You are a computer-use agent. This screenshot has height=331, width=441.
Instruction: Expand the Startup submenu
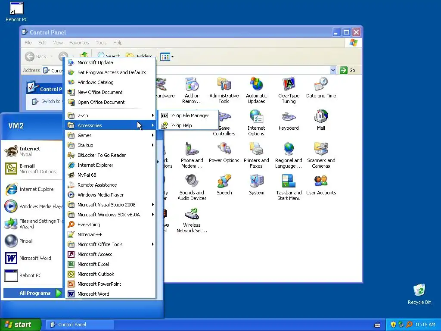pyautogui.click(x=111, y=145)
